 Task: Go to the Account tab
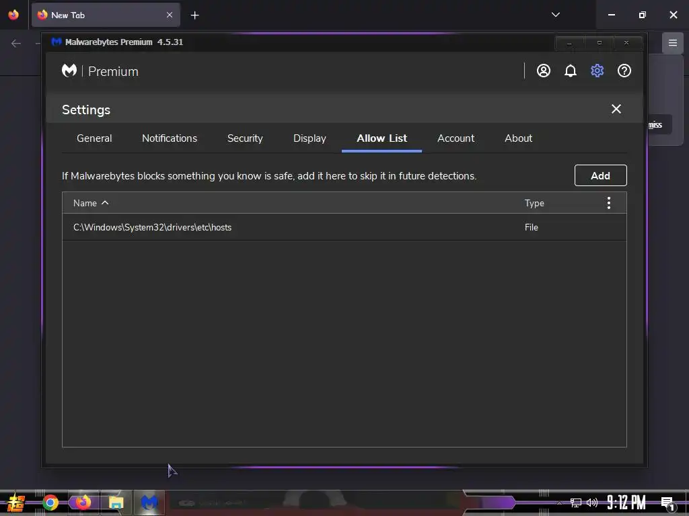click(456, 138)
